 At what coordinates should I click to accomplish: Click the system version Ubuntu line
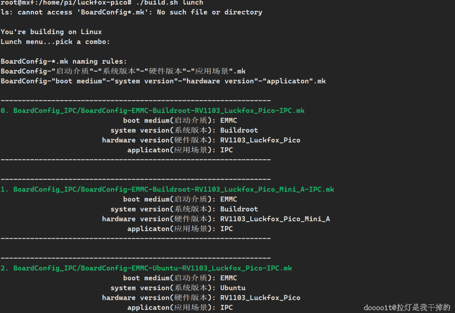point(178,288)
